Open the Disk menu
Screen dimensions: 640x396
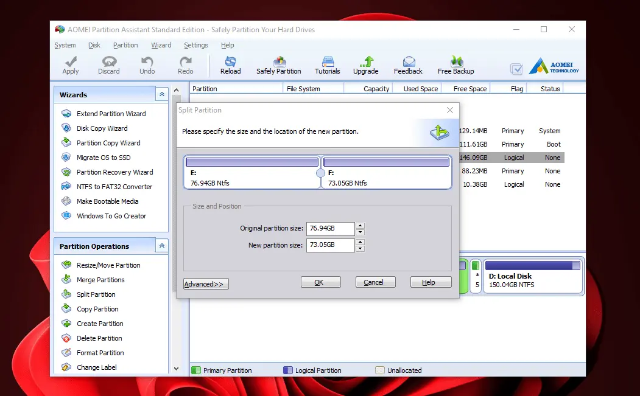[94, 45]
